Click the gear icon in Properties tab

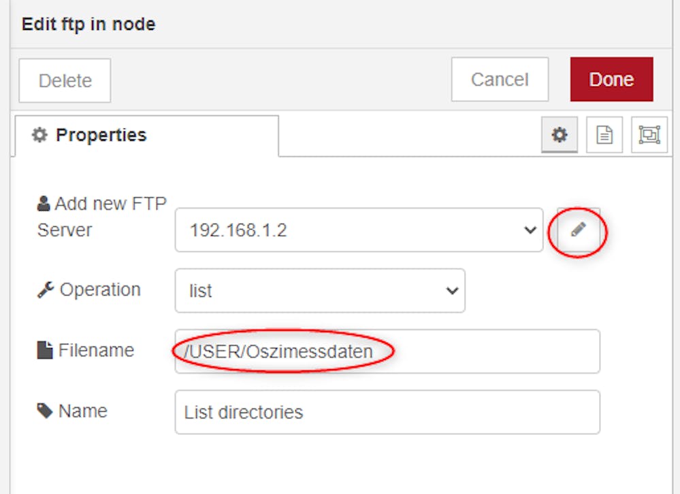pyautogui.click(x=39, y=135)
